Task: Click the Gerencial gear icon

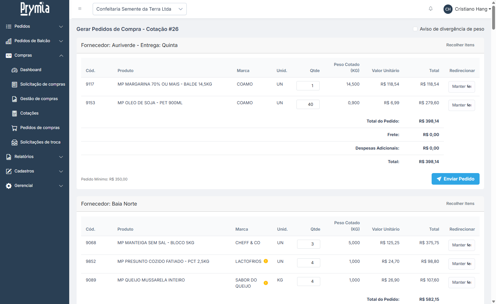Action: [9, 186]
